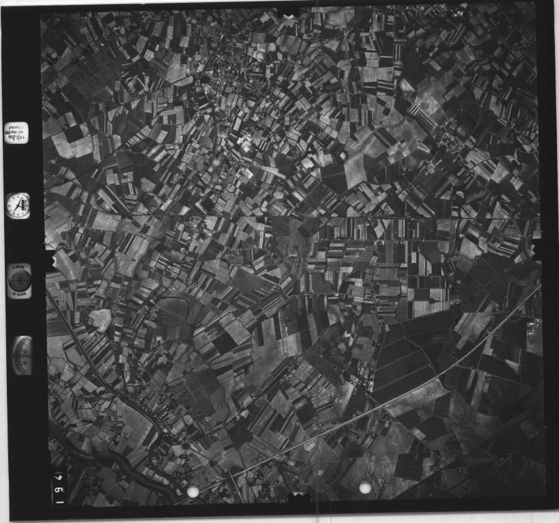
Task: Select the altimeter gauge in left margin
Action: click(22, 355)
